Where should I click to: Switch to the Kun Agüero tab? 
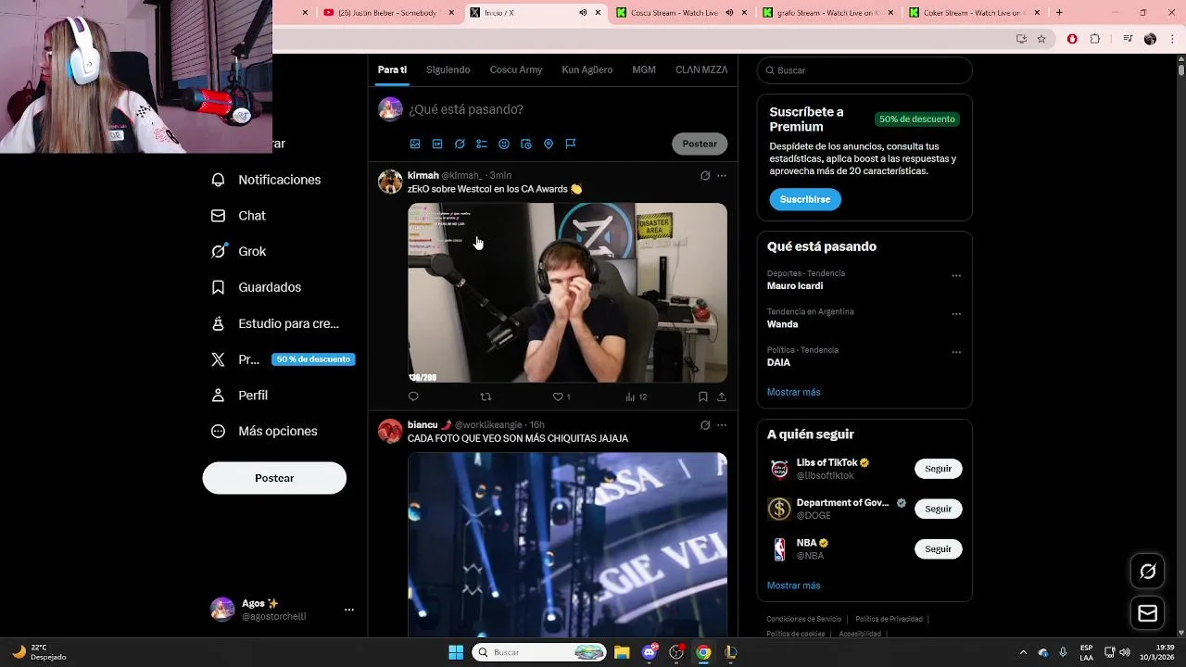point(587,69)
